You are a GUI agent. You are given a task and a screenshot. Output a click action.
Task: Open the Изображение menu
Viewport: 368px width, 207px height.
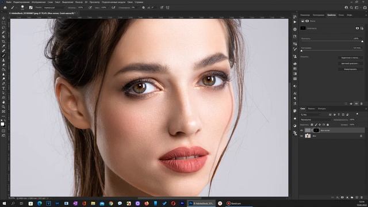click(39, 2)
